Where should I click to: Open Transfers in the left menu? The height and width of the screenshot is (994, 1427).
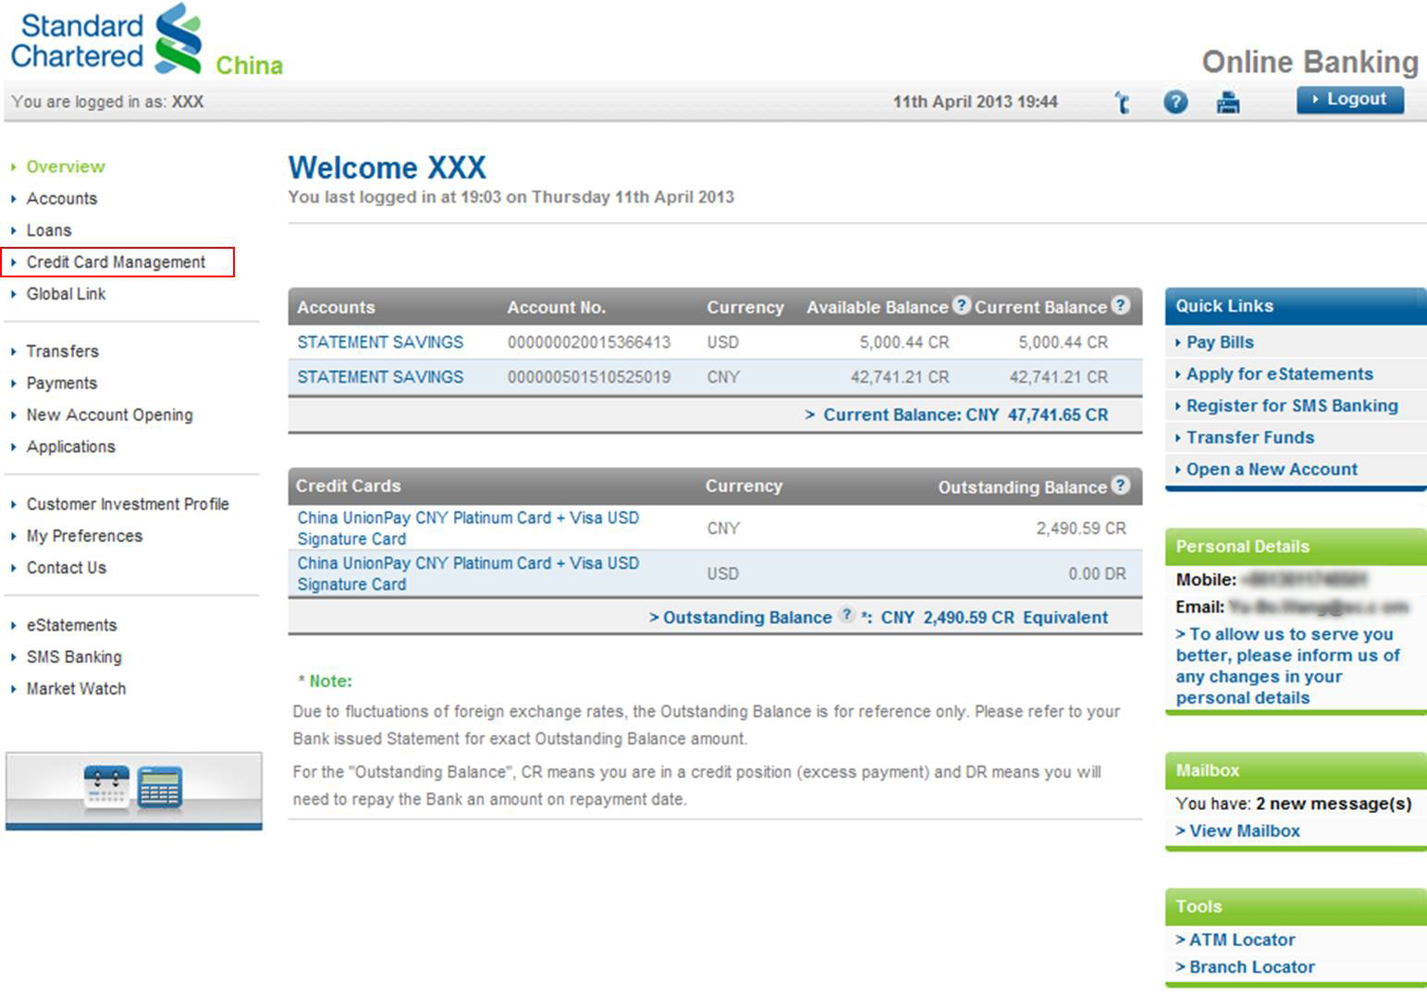click(62, 351)
